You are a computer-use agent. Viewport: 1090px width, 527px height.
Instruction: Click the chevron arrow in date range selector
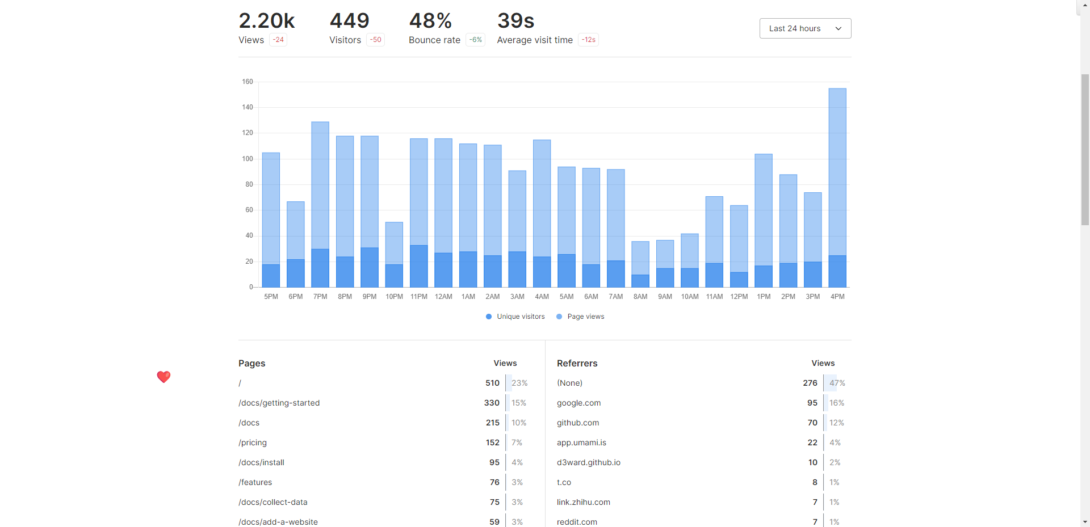(x=838, y=28)
